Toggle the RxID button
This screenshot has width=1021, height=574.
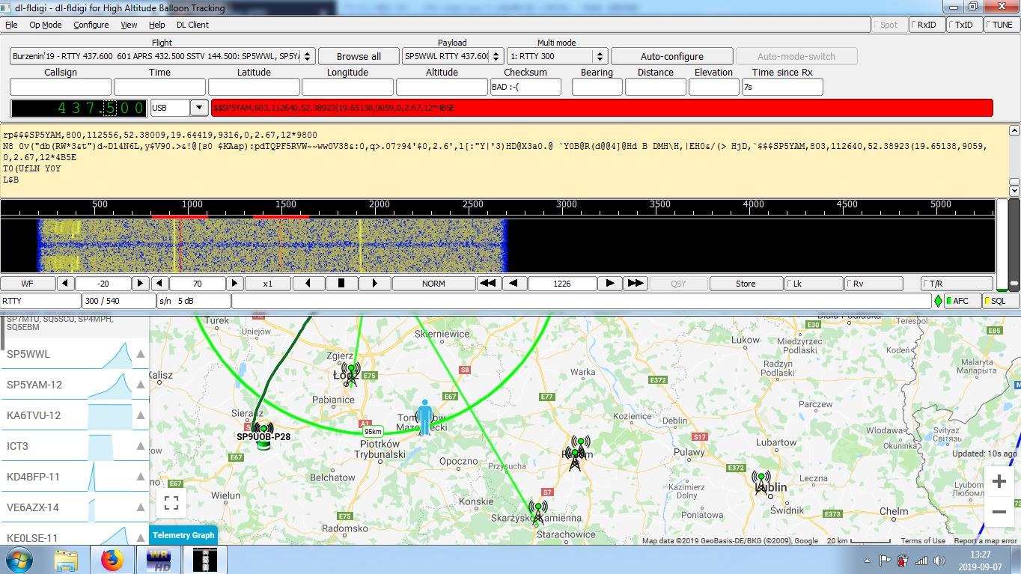[926, 25]
